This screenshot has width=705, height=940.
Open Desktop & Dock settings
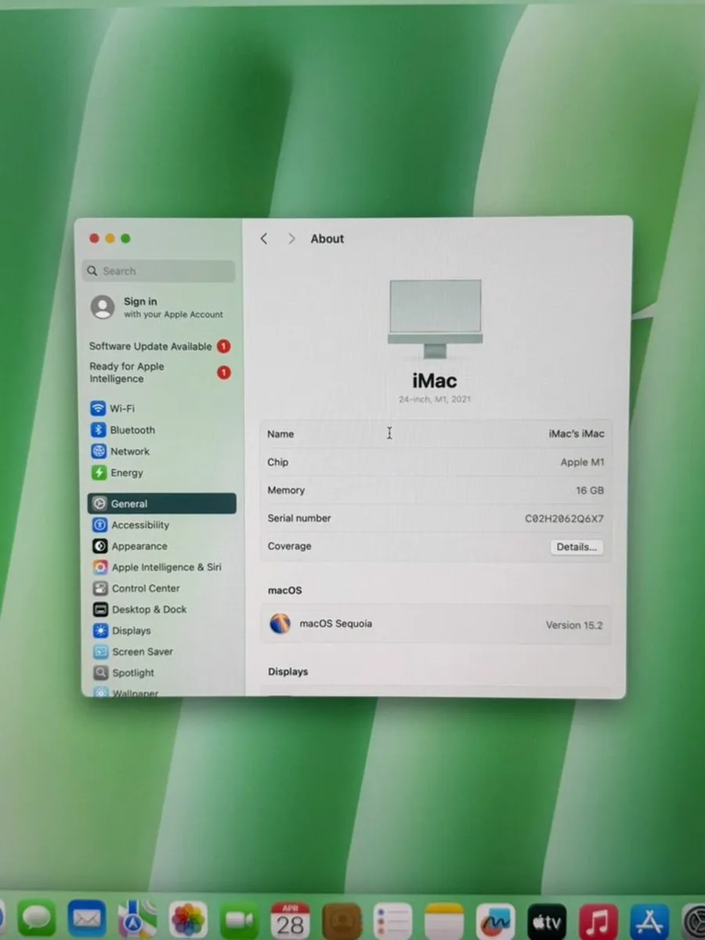click(149, 609)
